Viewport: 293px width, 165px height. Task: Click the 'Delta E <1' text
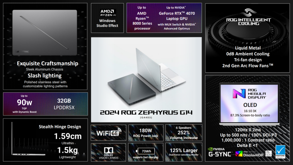point(247,145)
